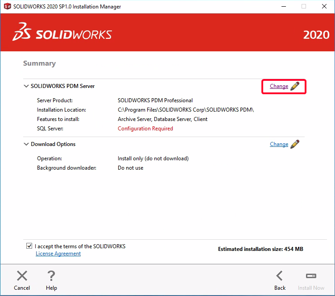335x296 pixels.
Task: Click the SW app icon in title bar
Action: pos(8,6)
